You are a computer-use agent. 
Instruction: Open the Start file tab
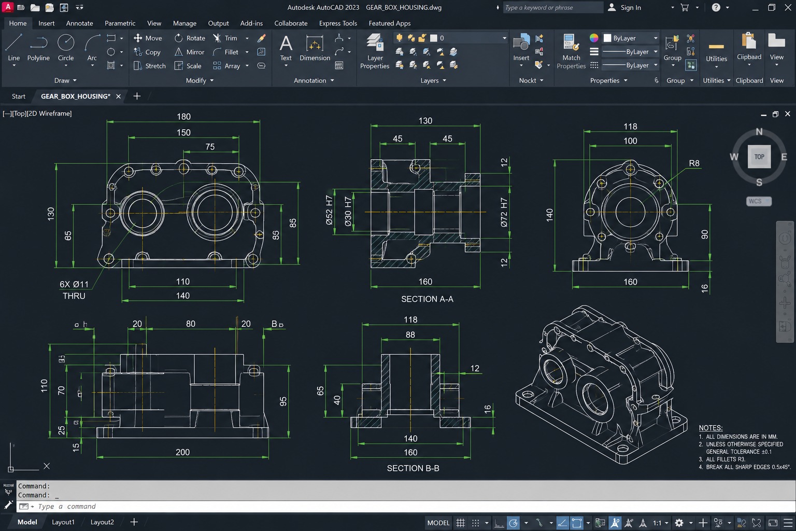pos(19,96)
